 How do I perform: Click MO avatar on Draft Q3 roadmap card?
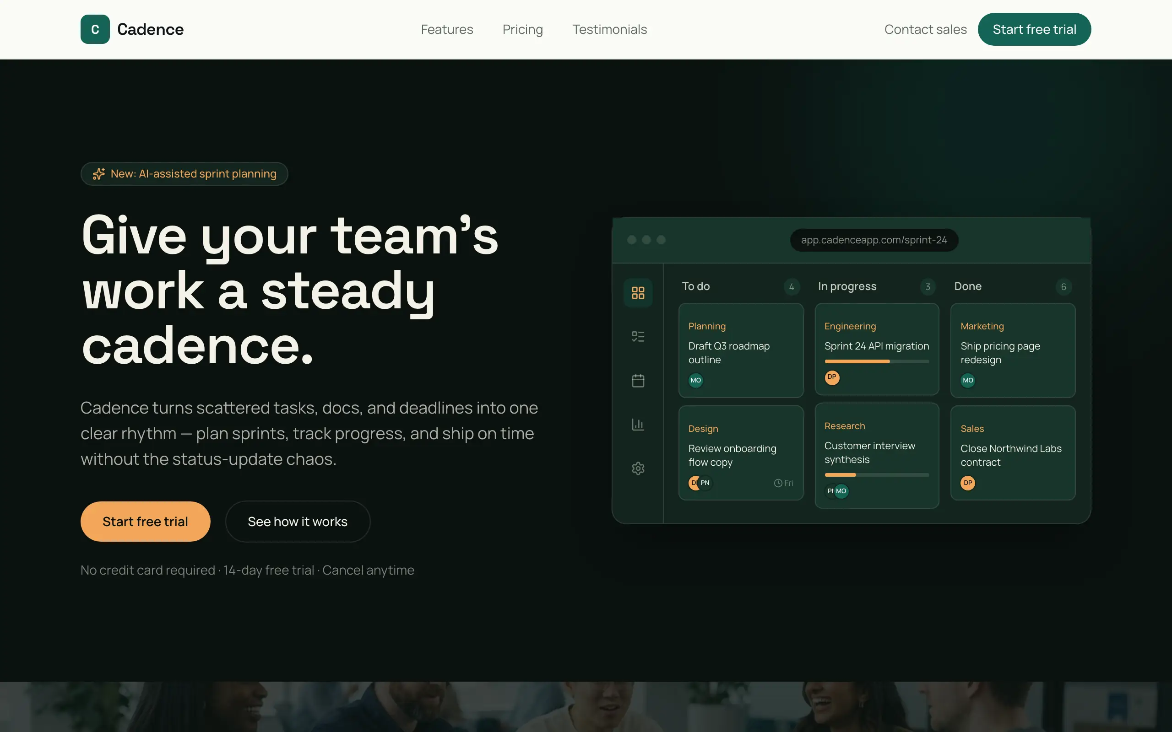tap(695, 380)
